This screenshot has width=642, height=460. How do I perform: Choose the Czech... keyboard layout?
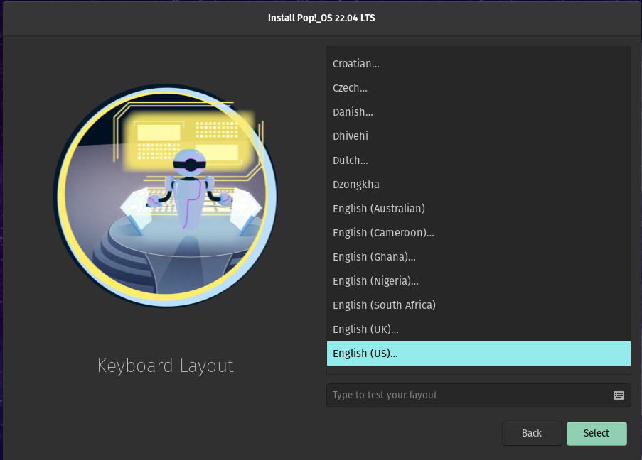pos(478,88)
